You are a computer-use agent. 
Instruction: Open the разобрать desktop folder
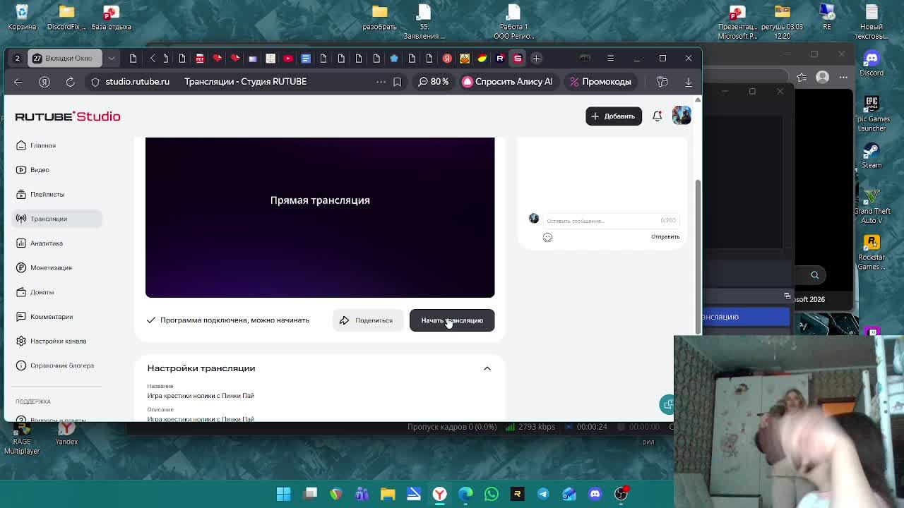click(380, 18)
